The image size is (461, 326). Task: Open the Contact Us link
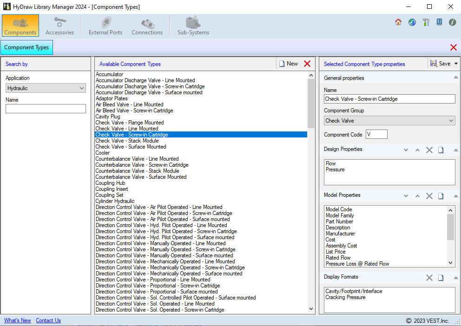[48, 320]
